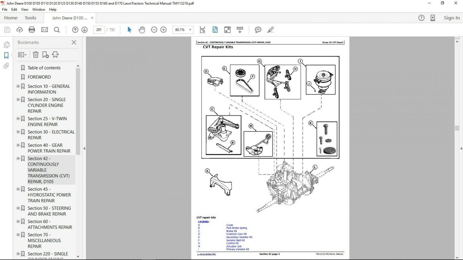Select the Hand tool for panning
Viewport: 463px width, 260px height.
coord(142,30)
